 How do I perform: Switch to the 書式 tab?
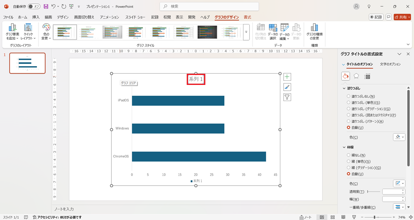[x=248, y=17]
